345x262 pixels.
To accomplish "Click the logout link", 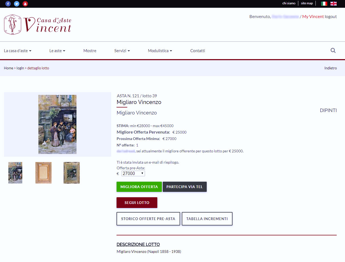I will click(331, 16).
